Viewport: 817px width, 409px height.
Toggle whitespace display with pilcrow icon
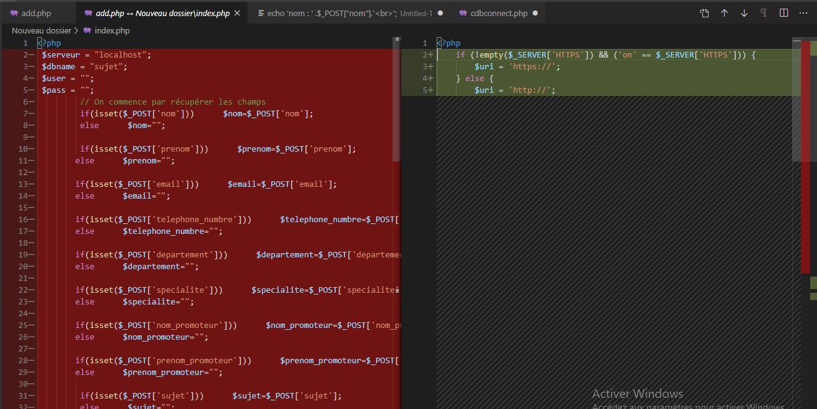(764, 13)
